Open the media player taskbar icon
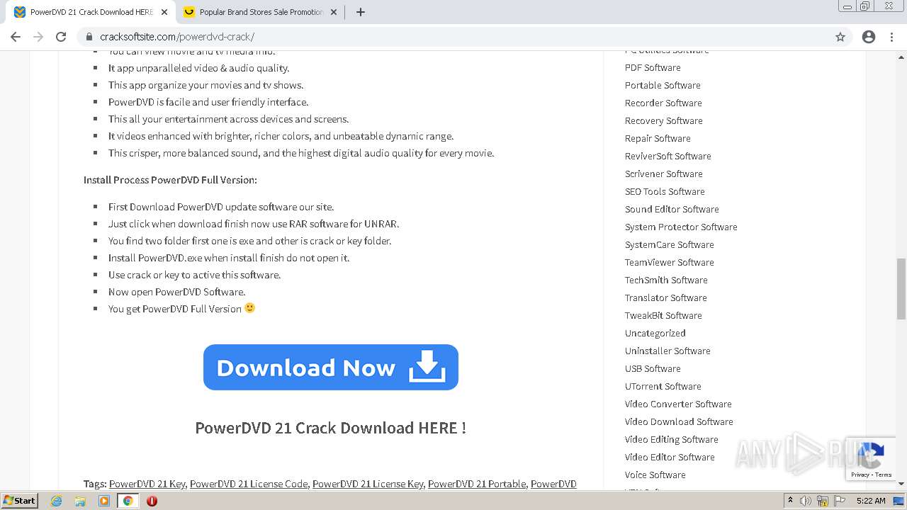 click(x=104, y=501)
